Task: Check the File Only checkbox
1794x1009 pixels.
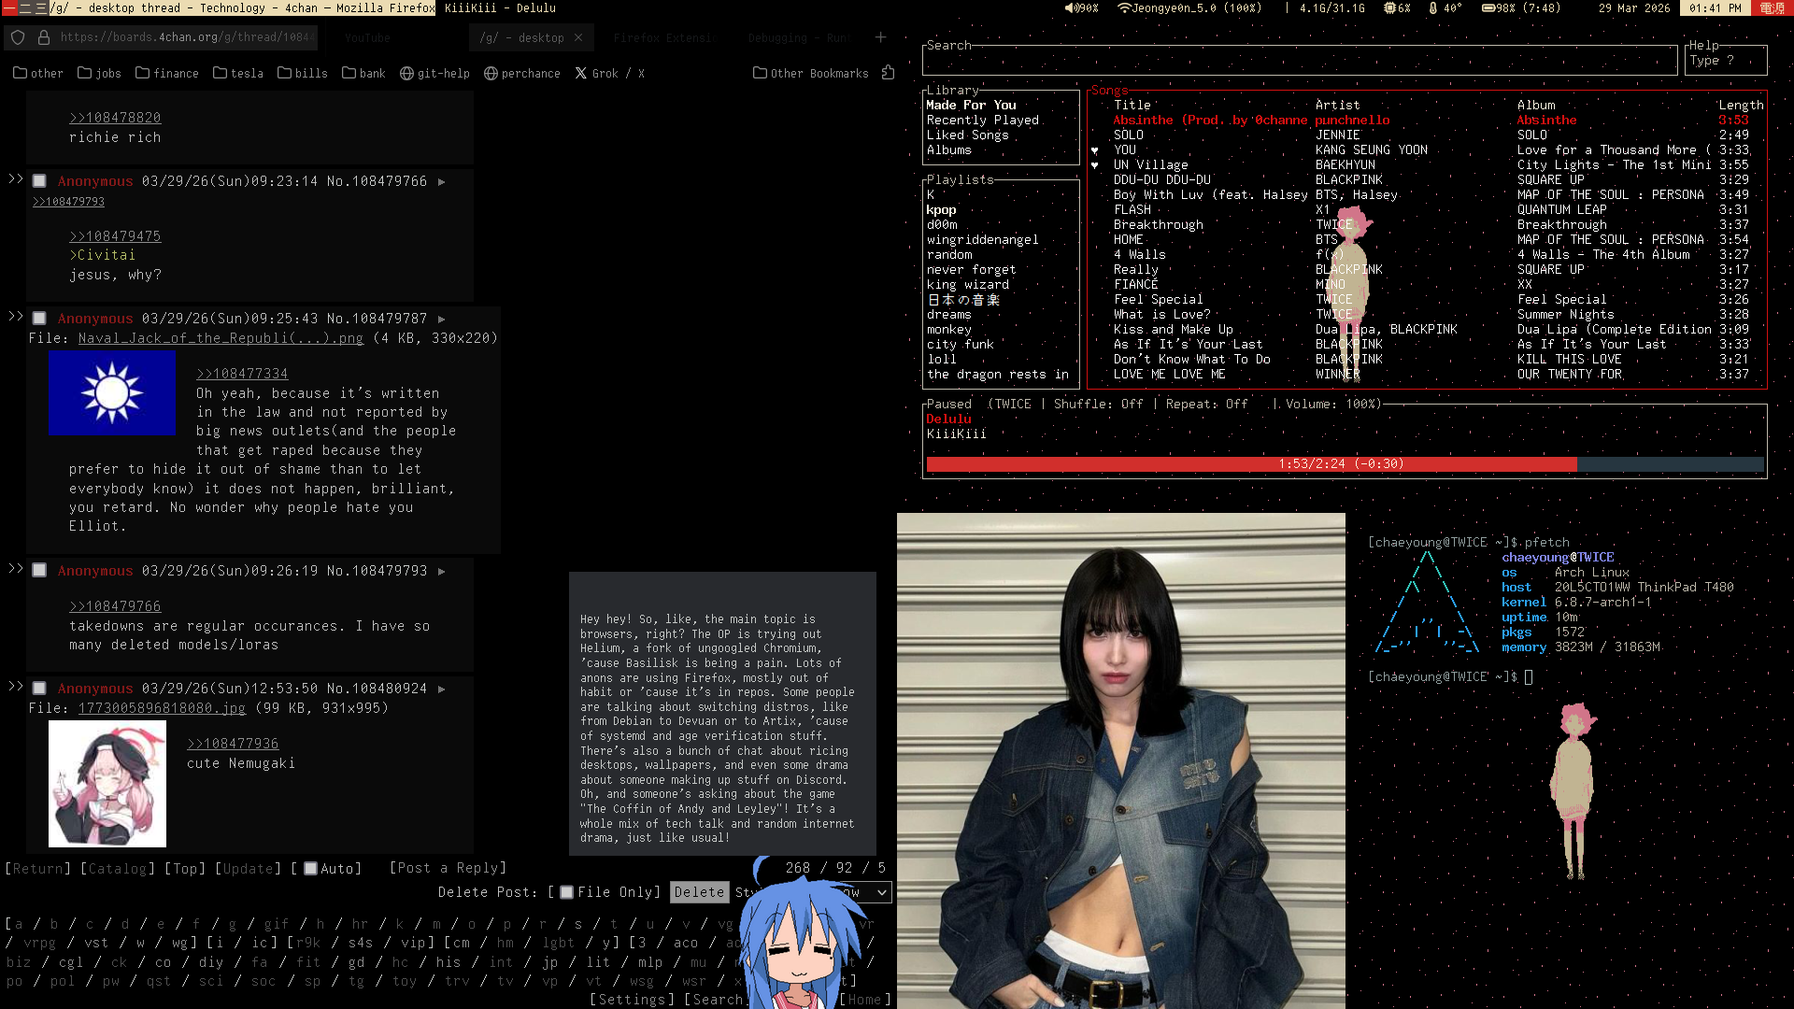Action: pos(566,892)
